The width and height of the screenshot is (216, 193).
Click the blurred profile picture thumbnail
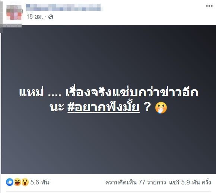coord(14,12)
